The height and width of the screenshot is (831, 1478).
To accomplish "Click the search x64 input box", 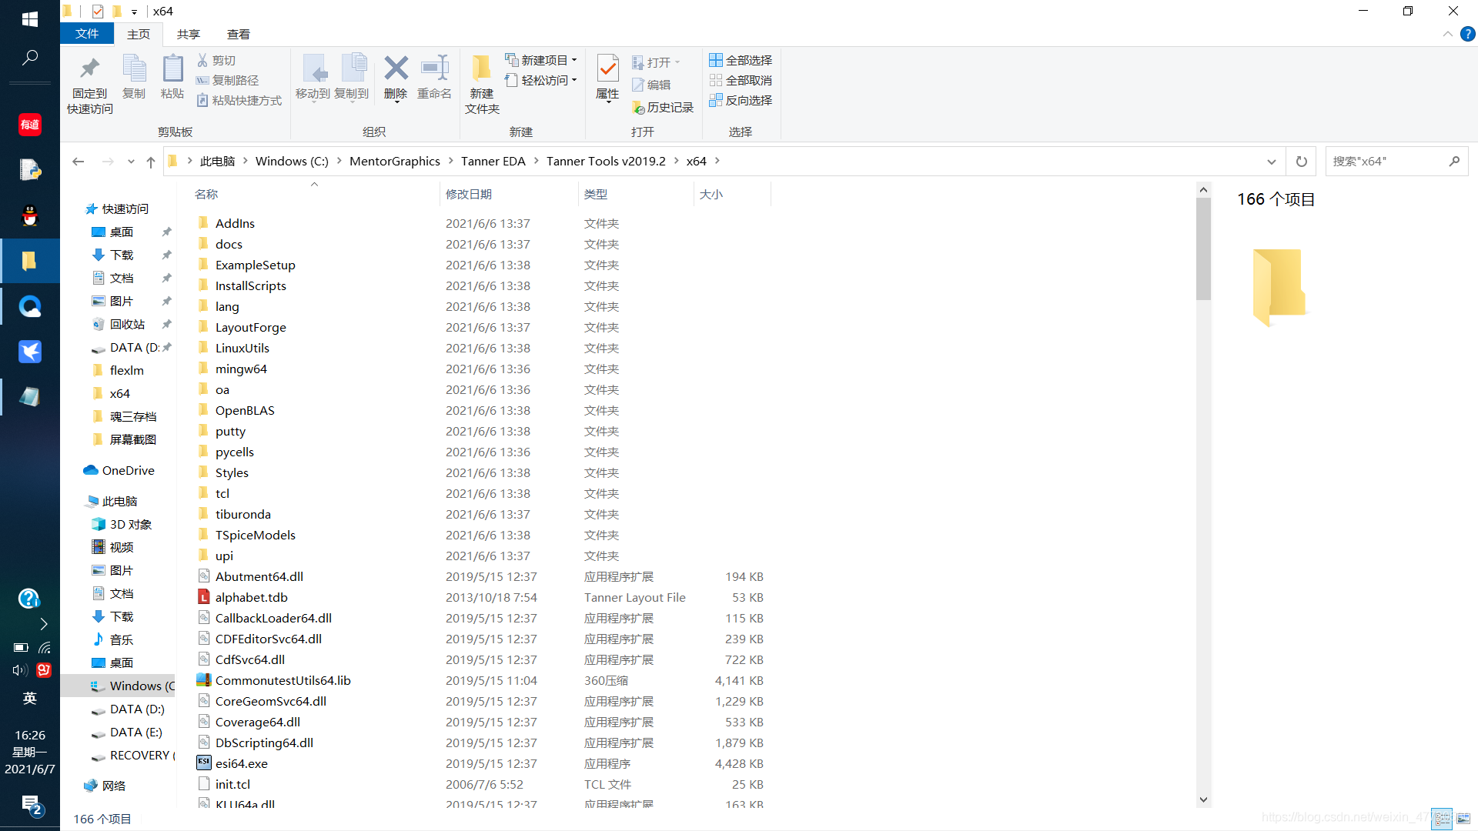I will coord(1386,162).
